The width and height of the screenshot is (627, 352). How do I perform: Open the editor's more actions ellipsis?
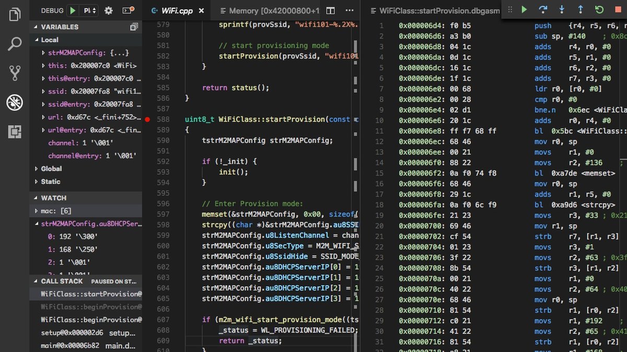point(349,10)
